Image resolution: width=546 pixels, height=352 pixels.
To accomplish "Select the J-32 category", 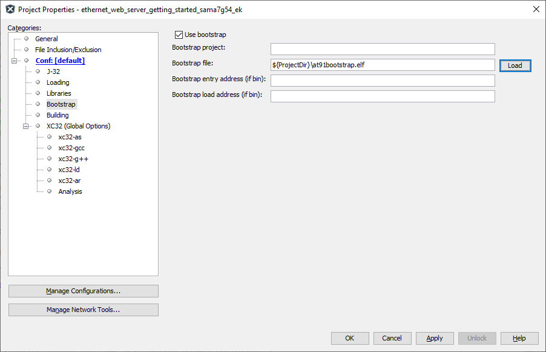I will [x=53, y=71].
